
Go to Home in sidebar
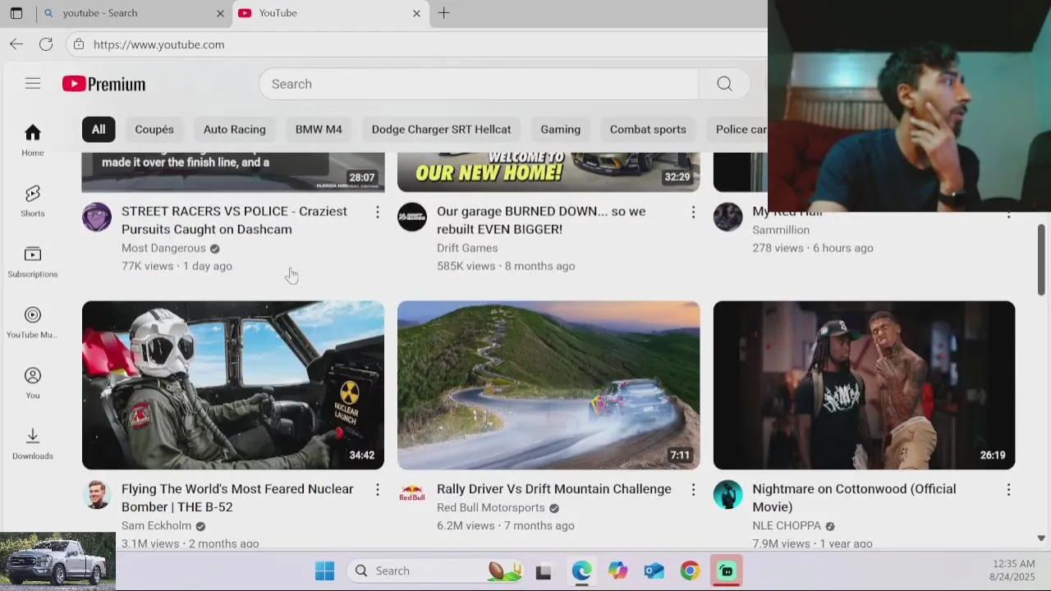[x=33, y=140]
